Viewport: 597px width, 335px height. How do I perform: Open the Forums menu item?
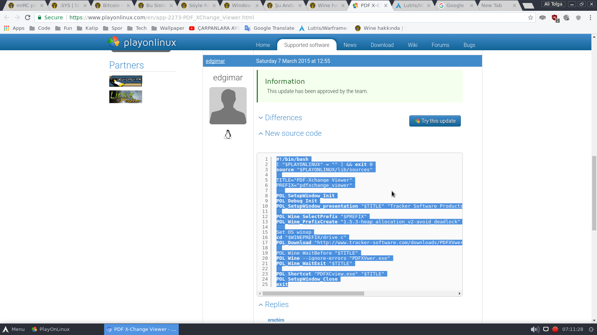(440, 45)
